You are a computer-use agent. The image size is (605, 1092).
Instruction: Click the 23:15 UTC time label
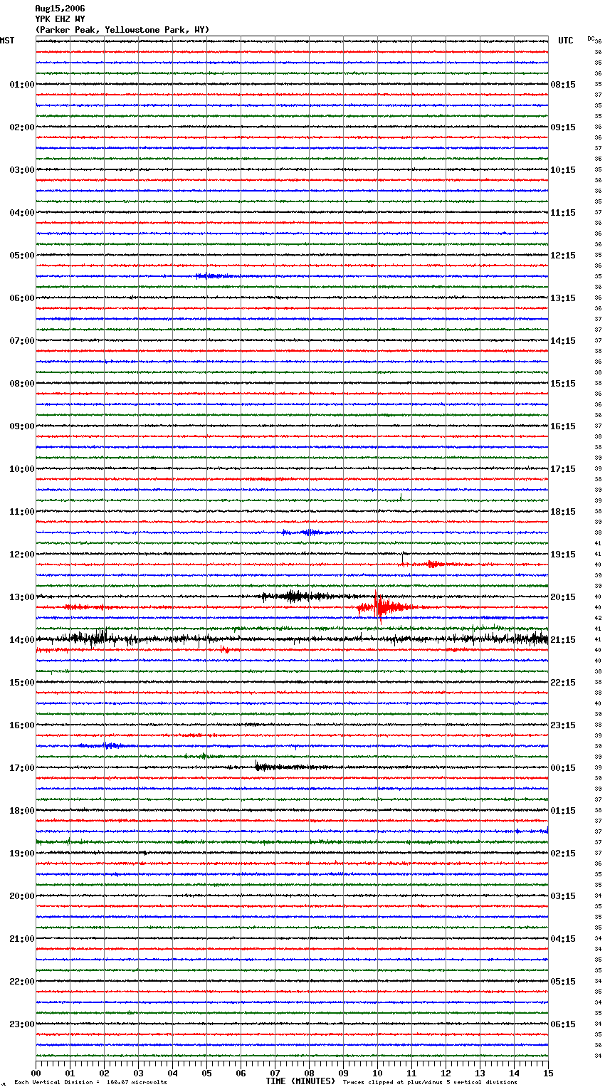563,725
